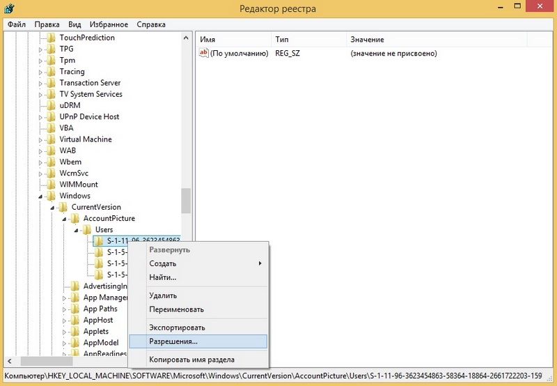Click the horizontal tree scrollbar thumb

(x=47, y=361)
